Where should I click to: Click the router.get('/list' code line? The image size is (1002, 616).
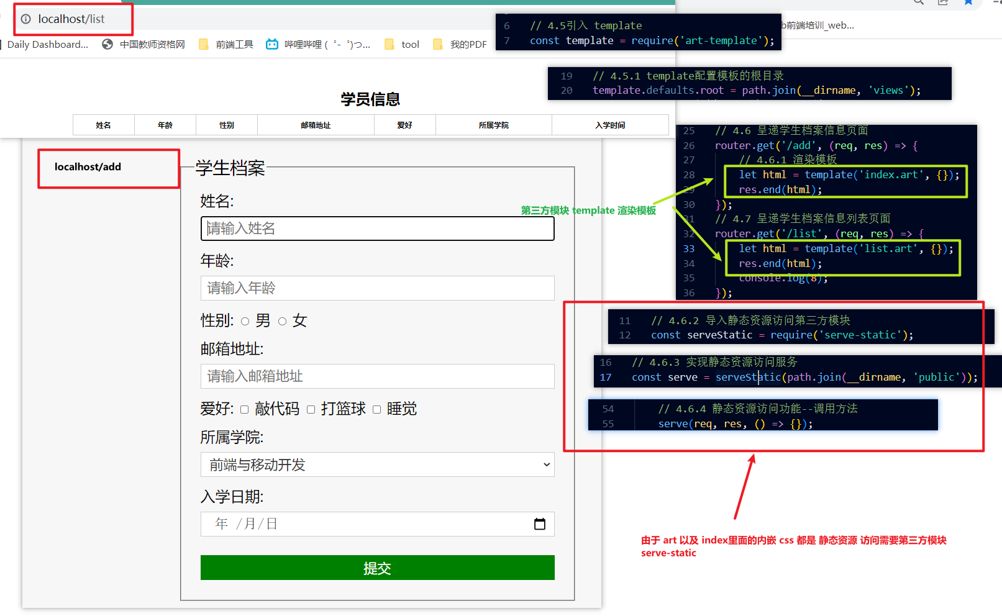[x=819, y=233]
